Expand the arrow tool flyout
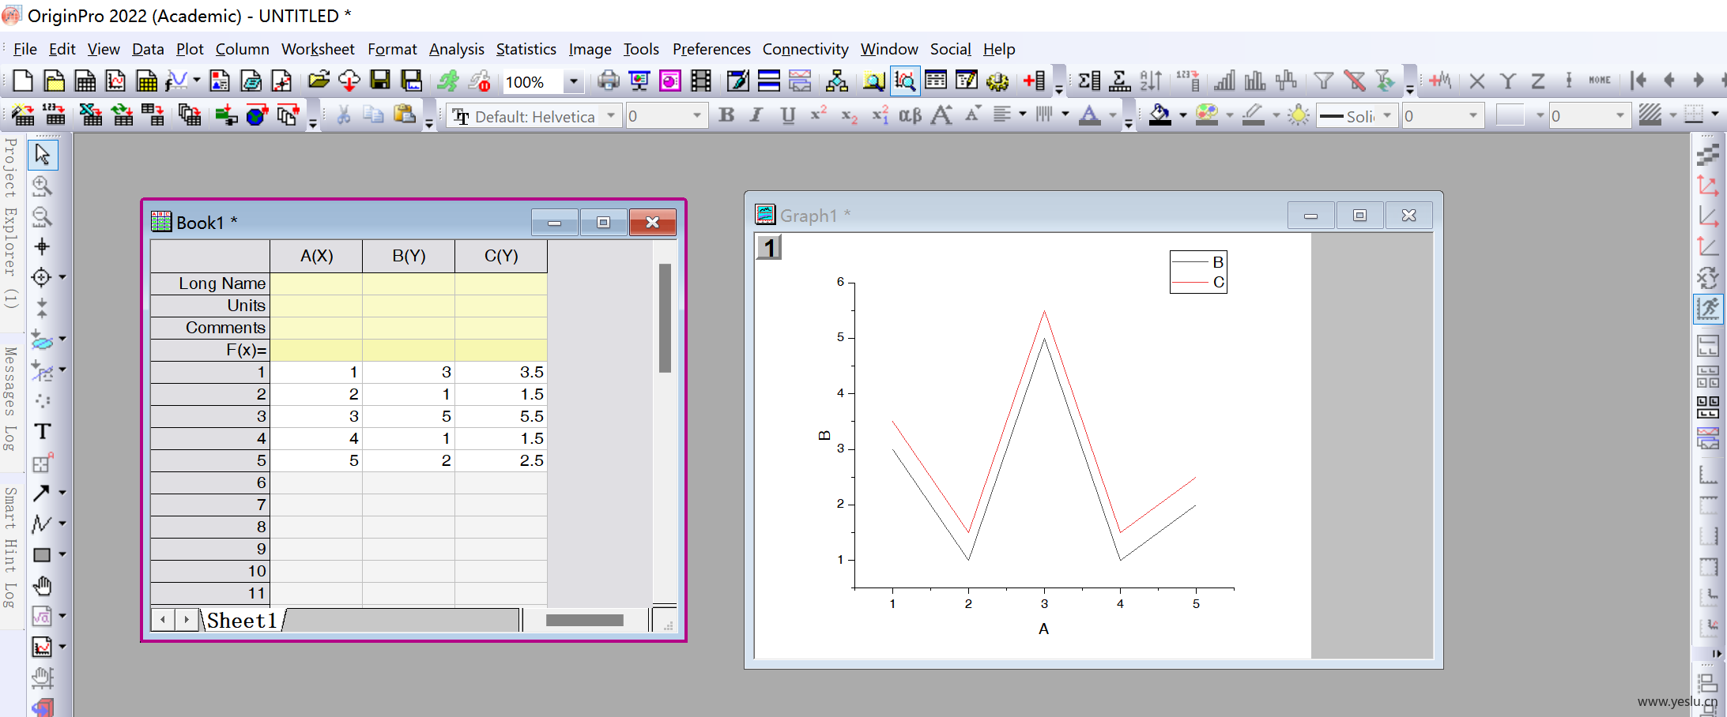1727x717 pixels. pos(62,493)
